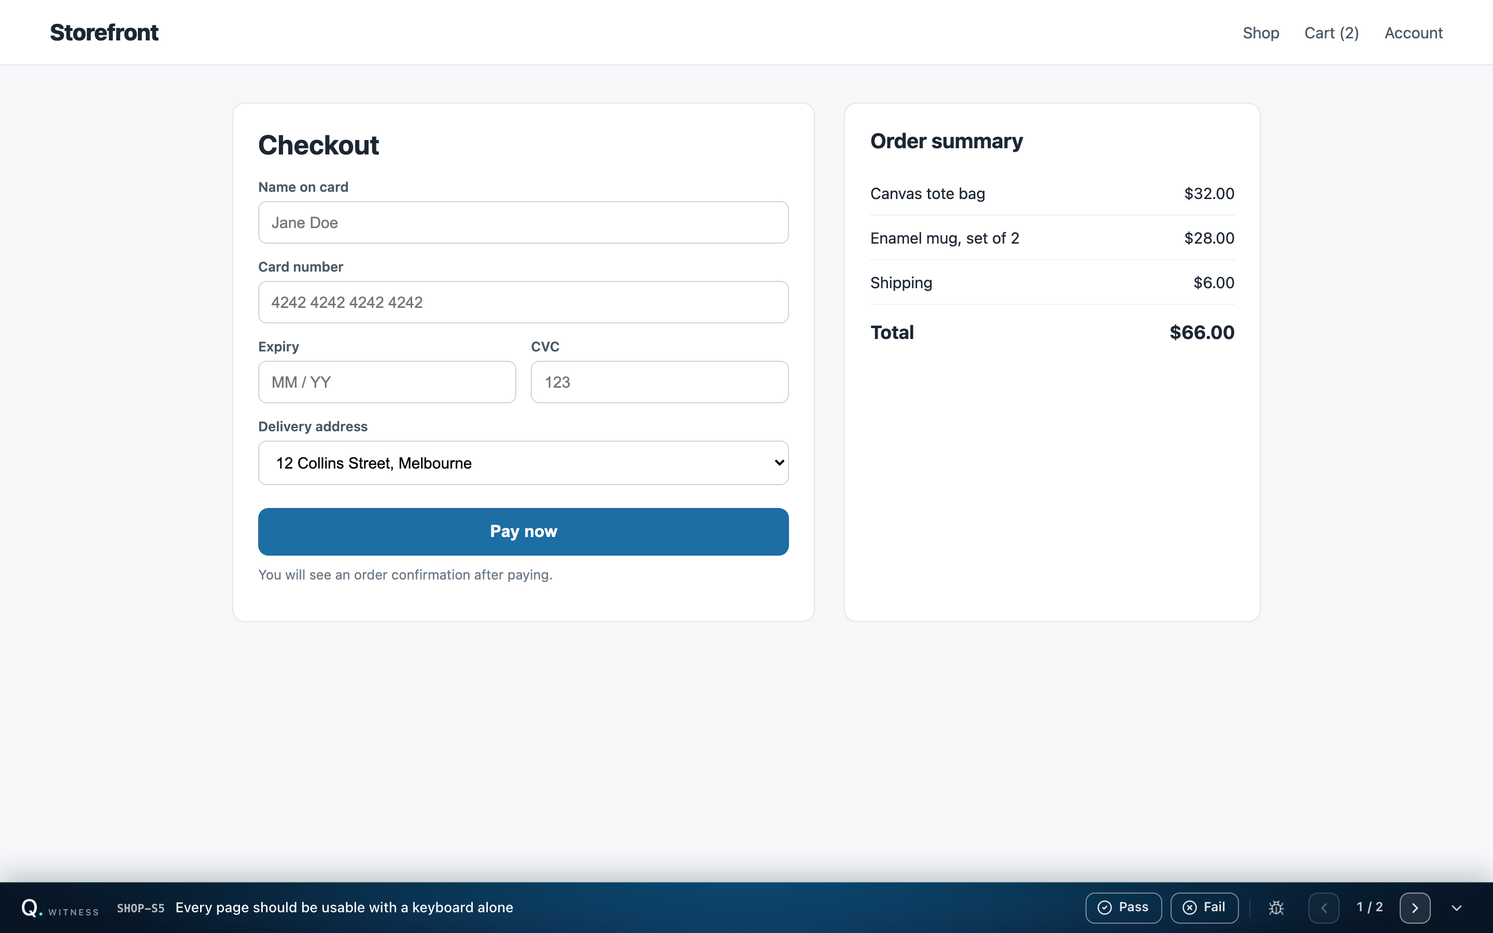Go to the previous test step
Screen dimensions: 1493x933
(x=1323, y=908)
